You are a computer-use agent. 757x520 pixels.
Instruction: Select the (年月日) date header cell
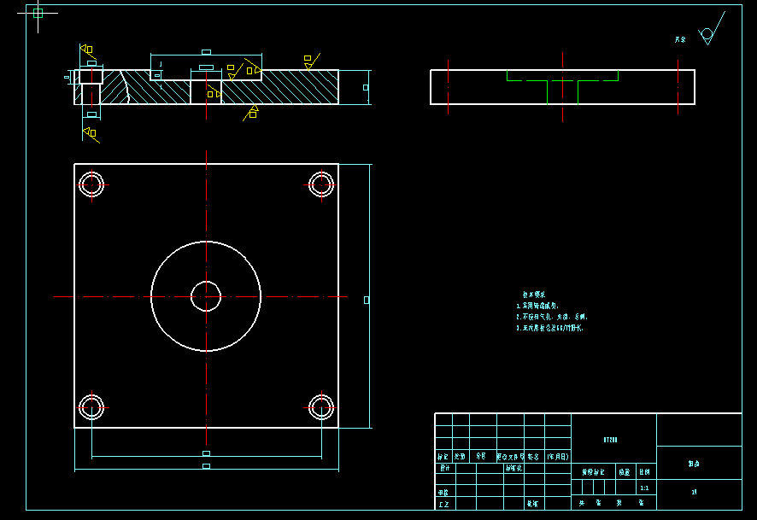(x=558, y=456)
